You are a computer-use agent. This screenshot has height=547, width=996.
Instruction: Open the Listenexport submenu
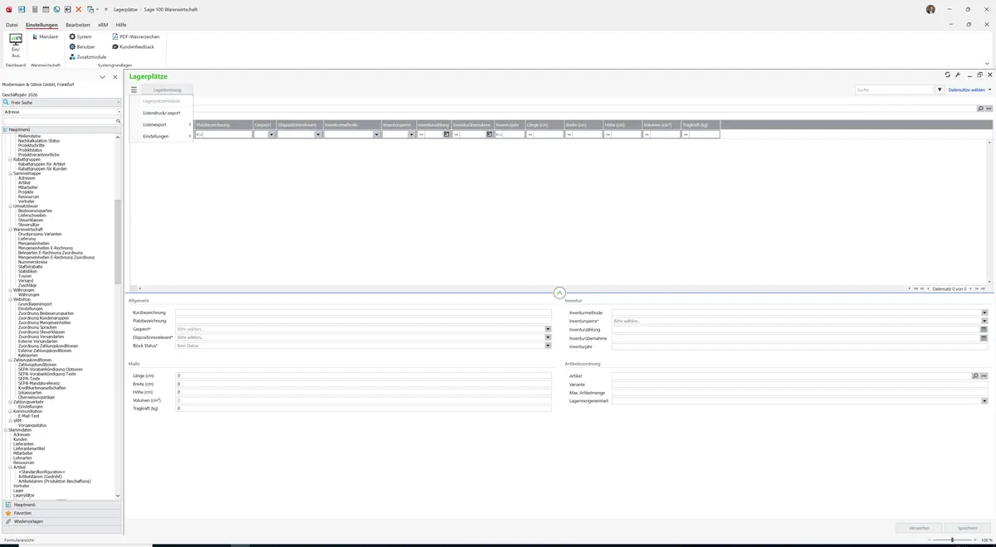[x=161, y=124]
